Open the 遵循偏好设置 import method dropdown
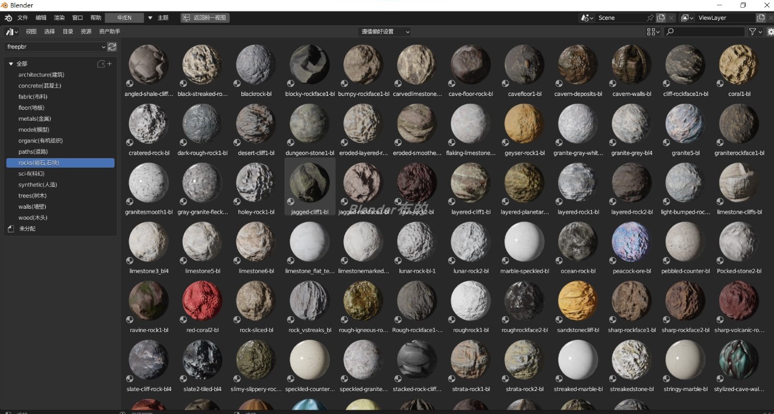 pos(385,32)
